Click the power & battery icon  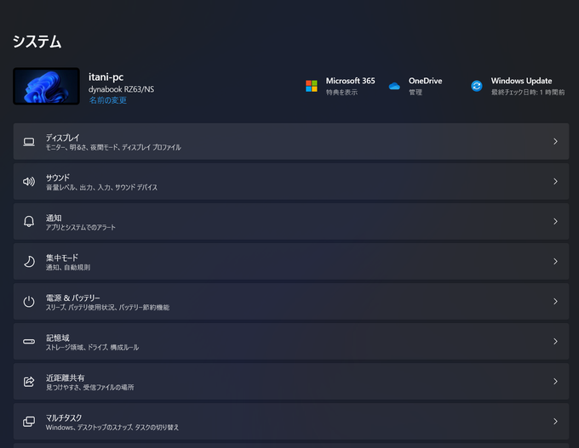(x=29, y=301)
